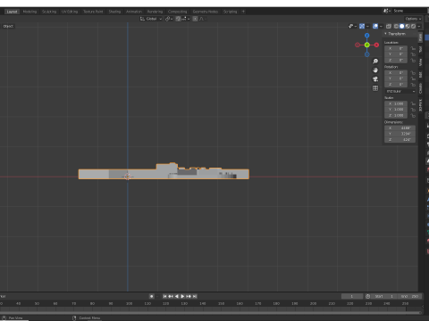Toggle perspective/orthographic grid icon
Image resolution: width=429 pixels, height=321 pixels.
(375, 88)
